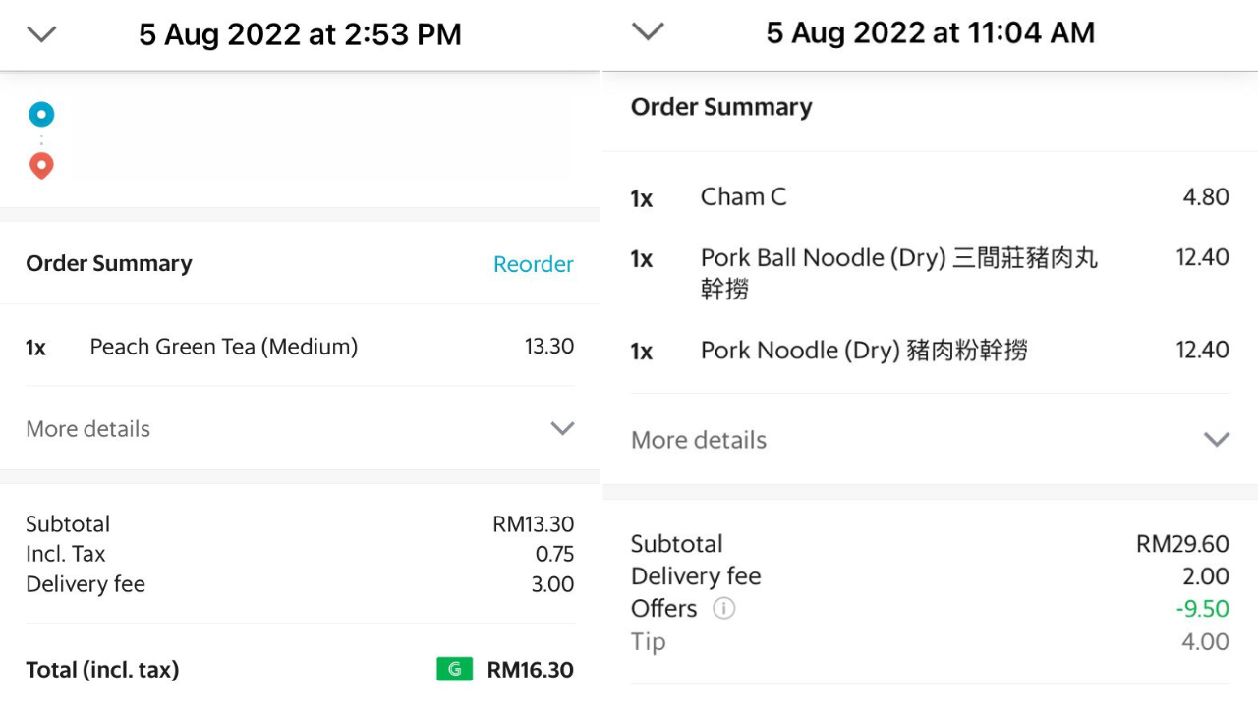Viewport: 1258px width, 707px height.
Task: Select the Pork Noodle (Dry) item row
Action: (x=930, y=351)
